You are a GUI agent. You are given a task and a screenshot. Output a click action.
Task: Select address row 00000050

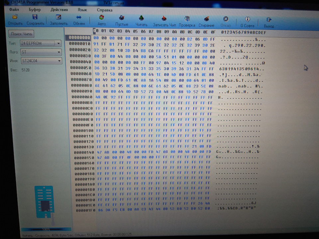(81, 68)
